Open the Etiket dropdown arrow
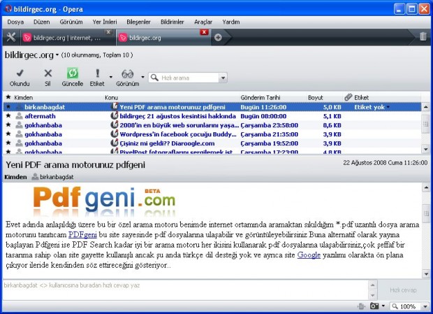The width and height of the screenshot is (433, 314). point(111,76)
